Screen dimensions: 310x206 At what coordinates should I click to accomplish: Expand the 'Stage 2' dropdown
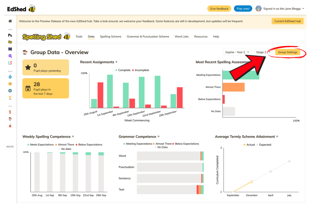[x=262, y=52]
